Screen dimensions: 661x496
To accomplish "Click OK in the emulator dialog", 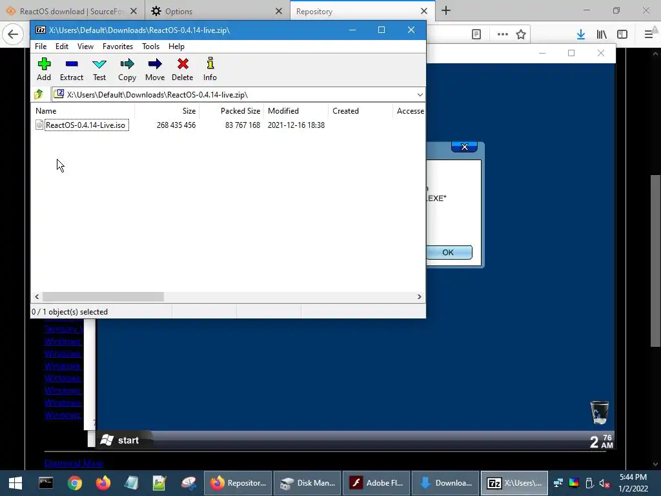I will tap(449, 253).
